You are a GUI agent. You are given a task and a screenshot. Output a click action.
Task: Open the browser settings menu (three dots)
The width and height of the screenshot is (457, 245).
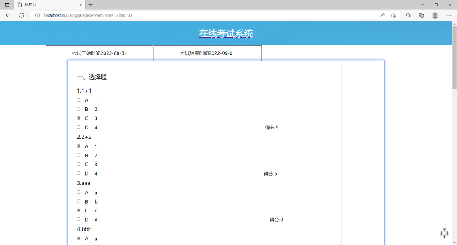click(x=449, y=15)
